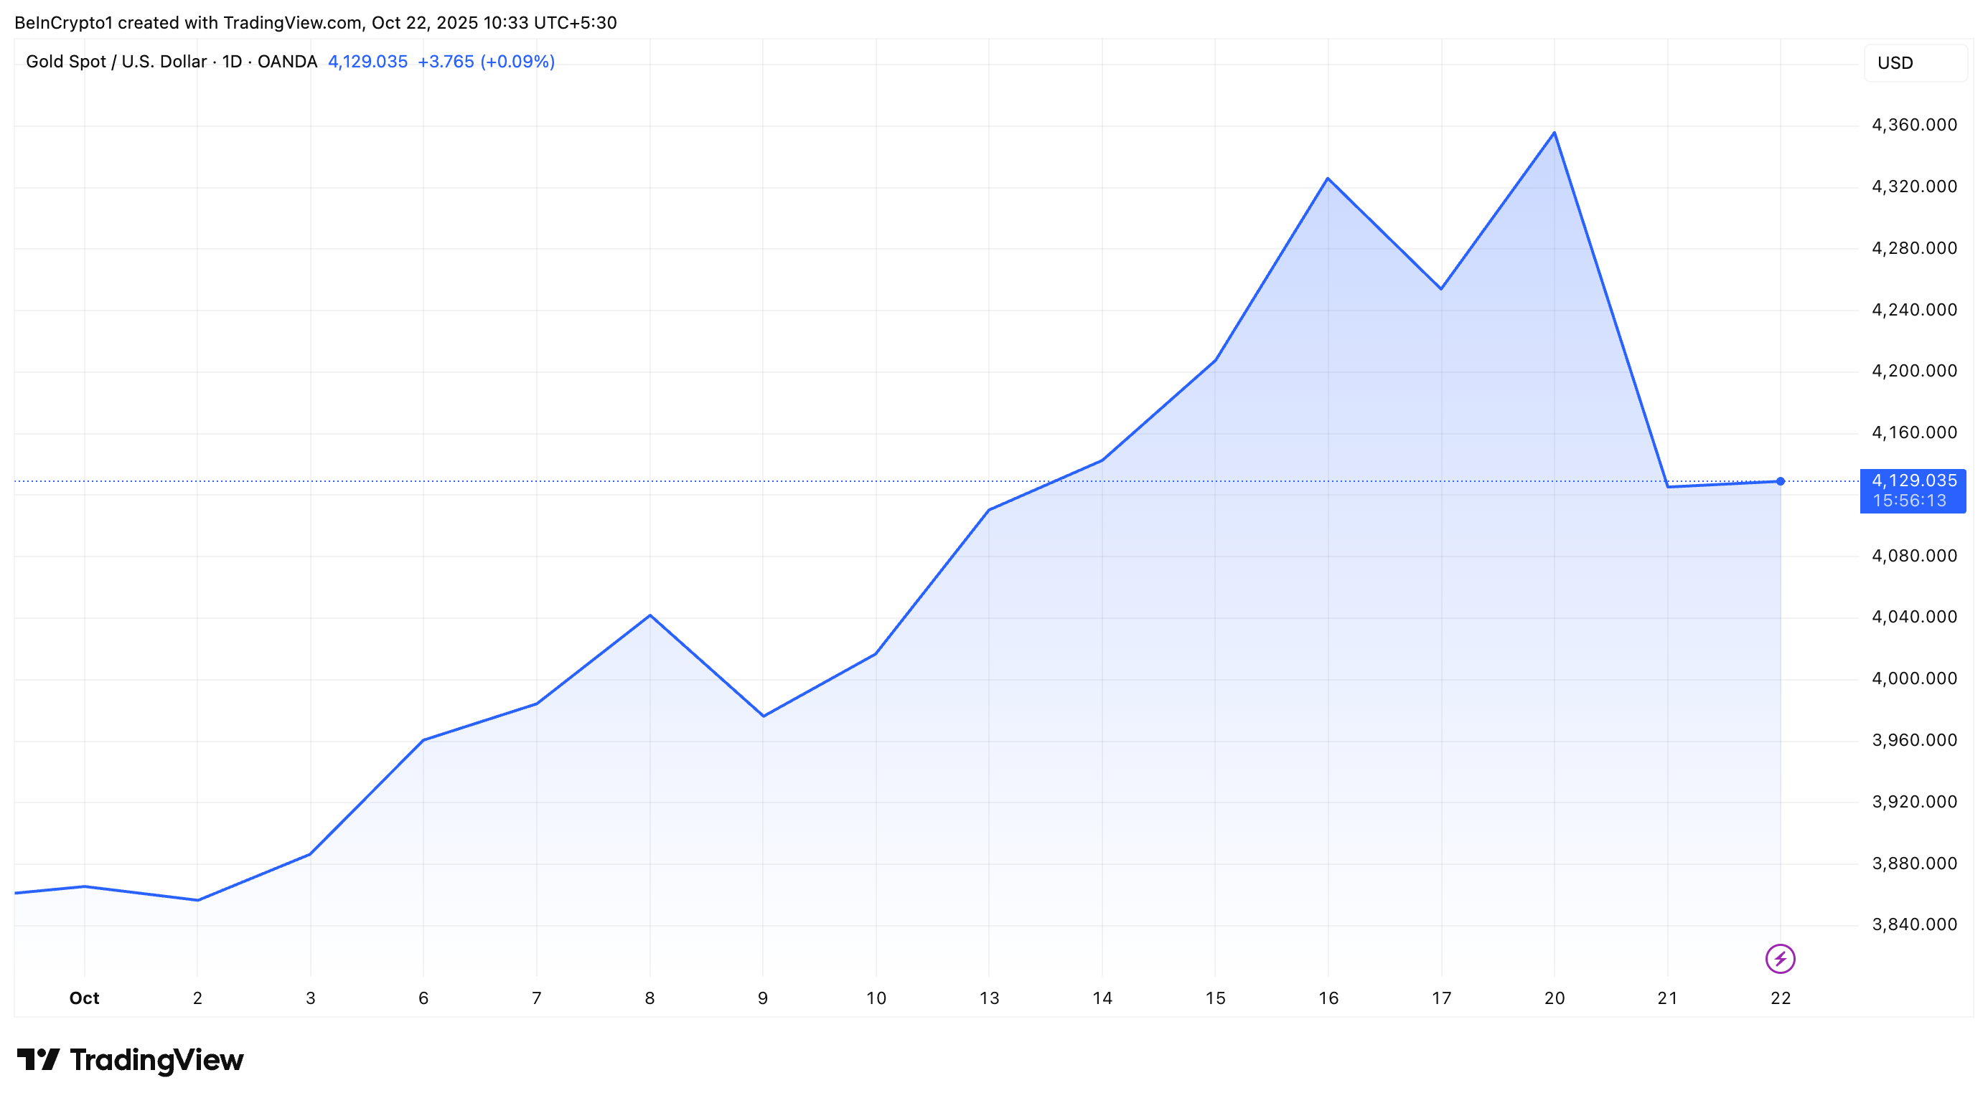
Task: Click the blue last-price dot on Oct 22
Action: [x=1780, y=481]
